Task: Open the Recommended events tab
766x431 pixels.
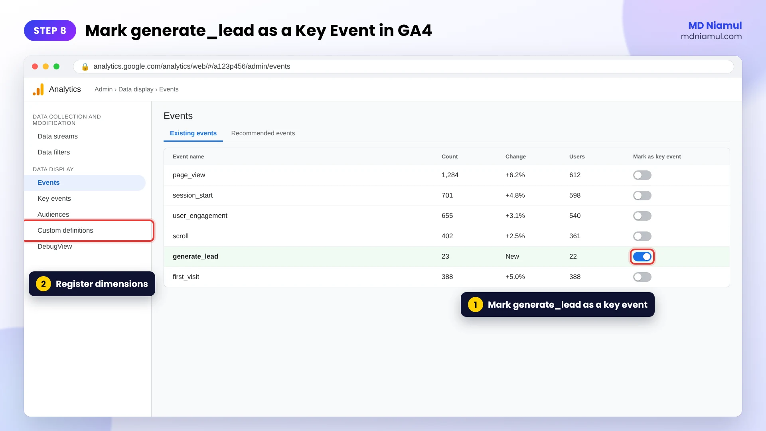Action: pyautogui.click(x=263, y=133)
